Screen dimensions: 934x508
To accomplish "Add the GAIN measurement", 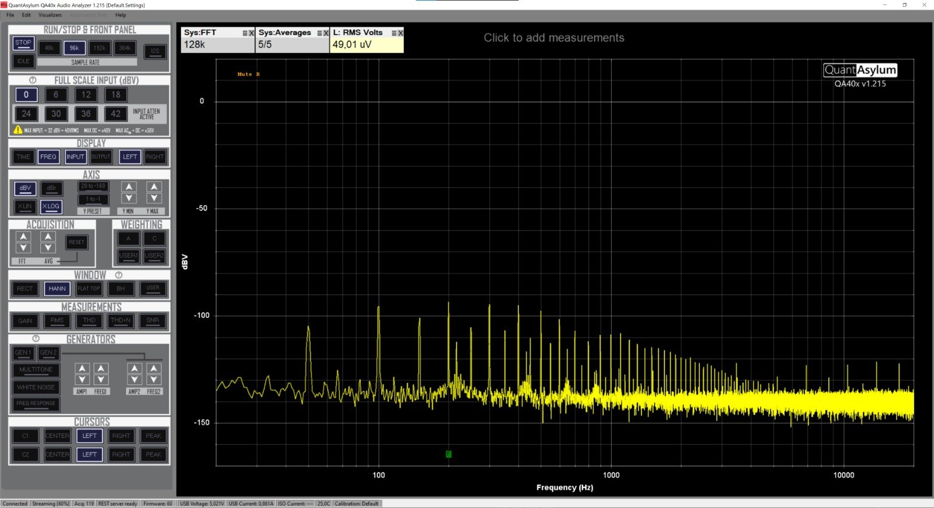I will [x=25, y=321].
